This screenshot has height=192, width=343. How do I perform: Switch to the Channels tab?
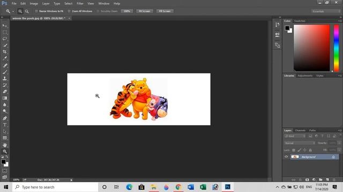pyautogui.click(x=300, y=130)
